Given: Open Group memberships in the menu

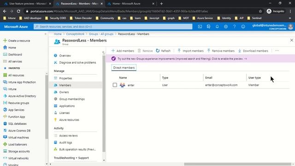Looking at the screenshot, I should (72, 99).
